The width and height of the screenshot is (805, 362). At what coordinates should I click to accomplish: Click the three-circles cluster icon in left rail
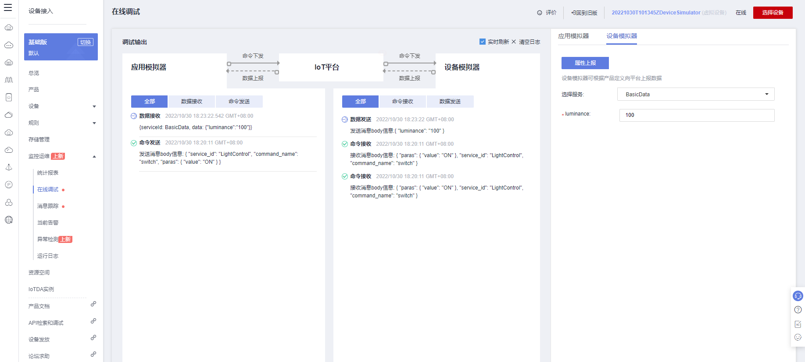click(9, 202)
